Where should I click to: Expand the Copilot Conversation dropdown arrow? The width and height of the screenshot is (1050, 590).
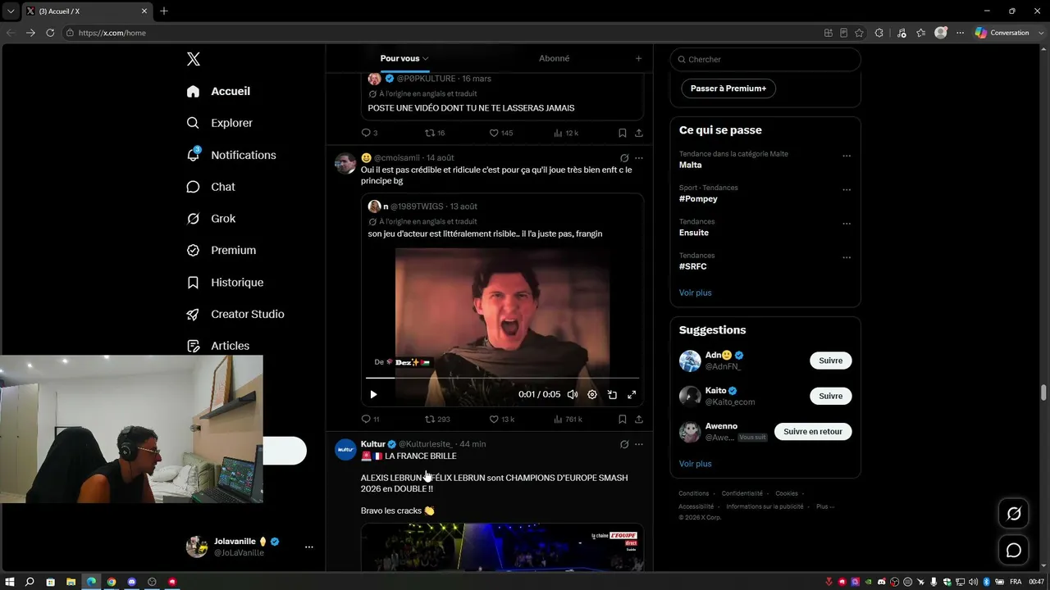click(x=1040, y=33)
